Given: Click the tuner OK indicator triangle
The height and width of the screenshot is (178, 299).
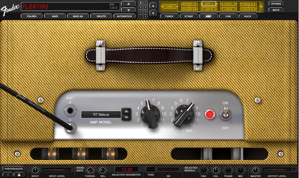Looking at the screenshot, I should (168, 173).
